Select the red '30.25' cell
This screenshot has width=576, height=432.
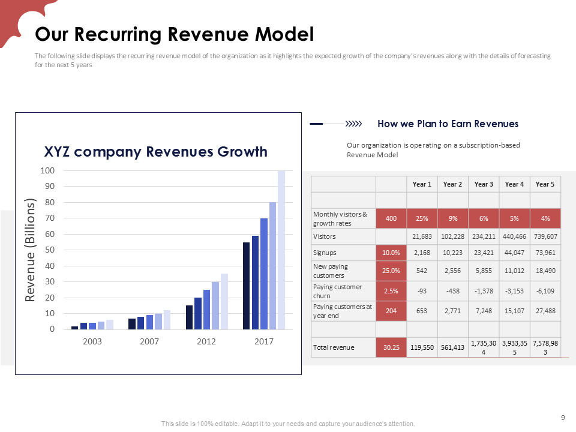pos(391,347)
